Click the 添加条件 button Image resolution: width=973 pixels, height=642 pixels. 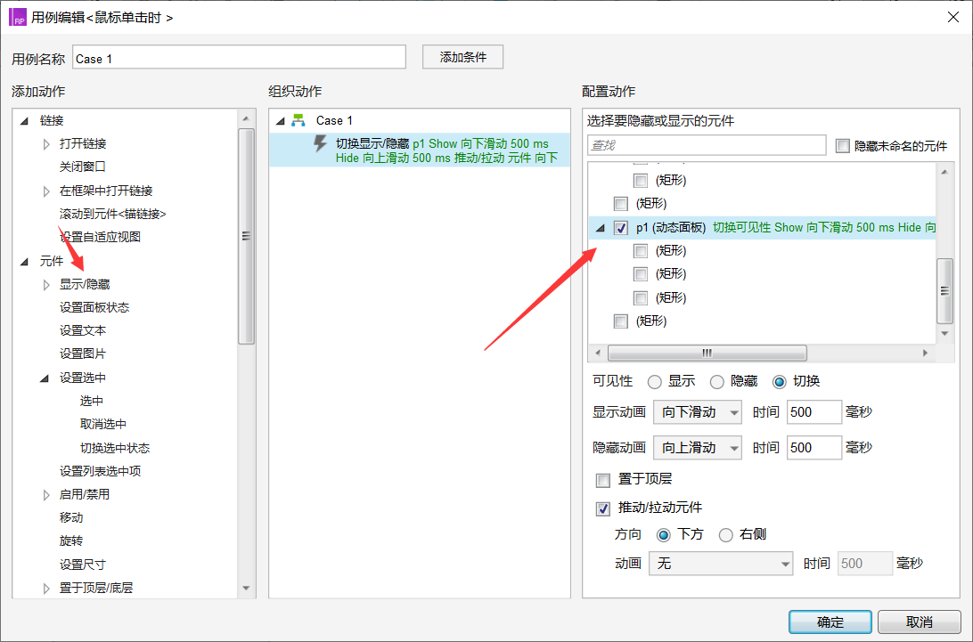click(x=462, y=57)
